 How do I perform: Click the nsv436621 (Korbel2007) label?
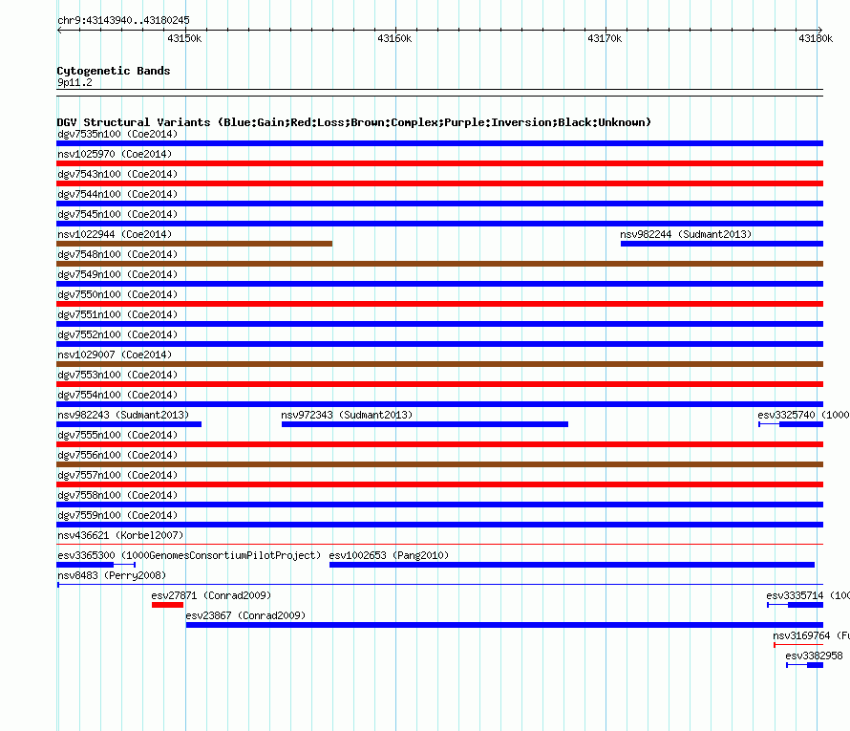pyautogui.click(x=120, y=535)
